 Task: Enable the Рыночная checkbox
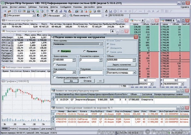click(54, 65)
